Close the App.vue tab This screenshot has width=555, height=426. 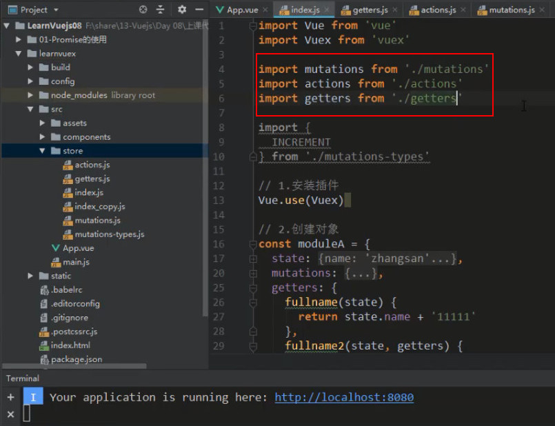click(x=265, y=10)
